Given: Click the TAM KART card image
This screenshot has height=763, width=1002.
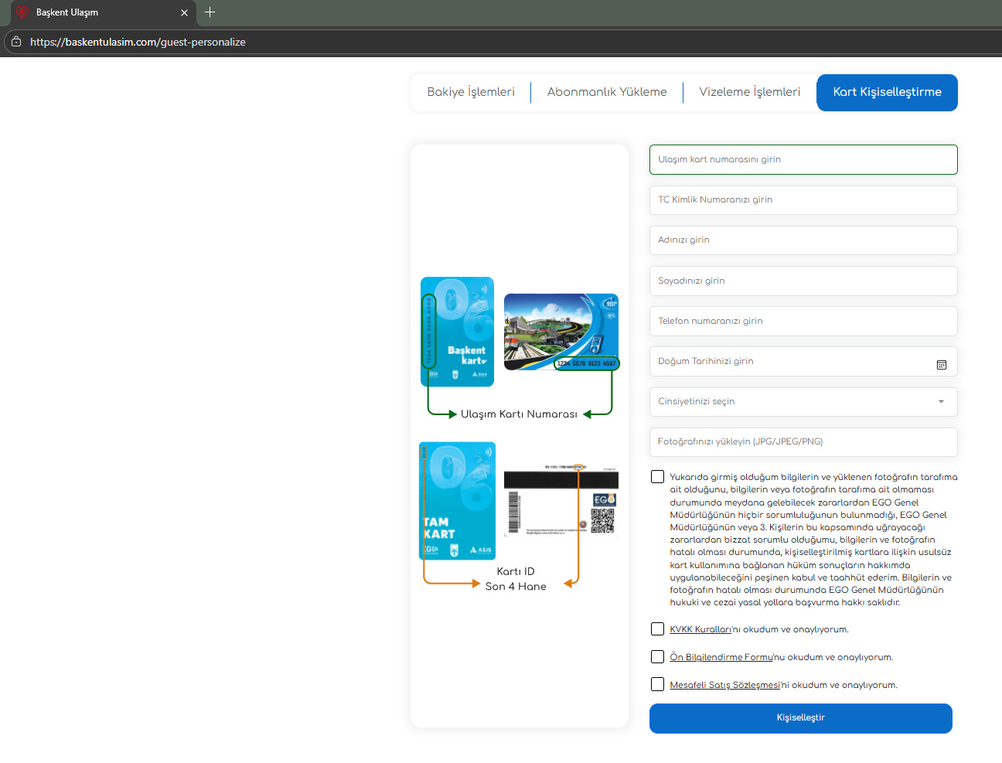Looking at the screenshot, I should [457, 501].
